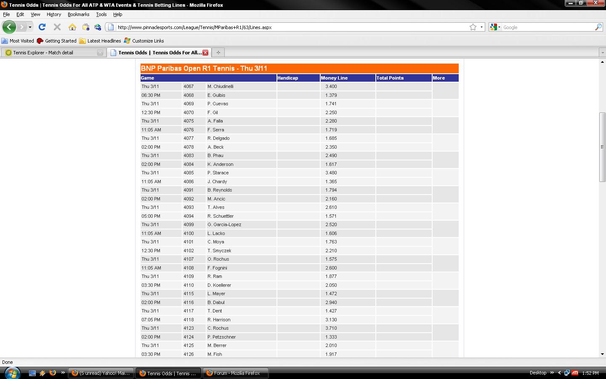Open the Tools menu
This screenshot has height=379, width=606.
tap(101, 14)
